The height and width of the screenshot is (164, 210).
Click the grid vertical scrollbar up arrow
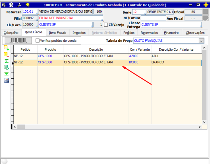(204, 48)
